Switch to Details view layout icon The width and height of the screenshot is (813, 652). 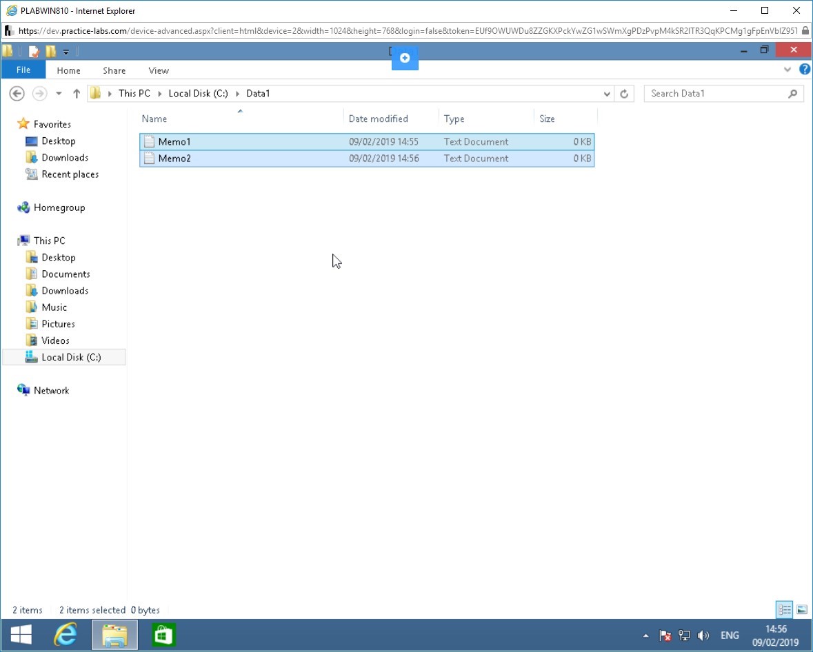(784, 609)
